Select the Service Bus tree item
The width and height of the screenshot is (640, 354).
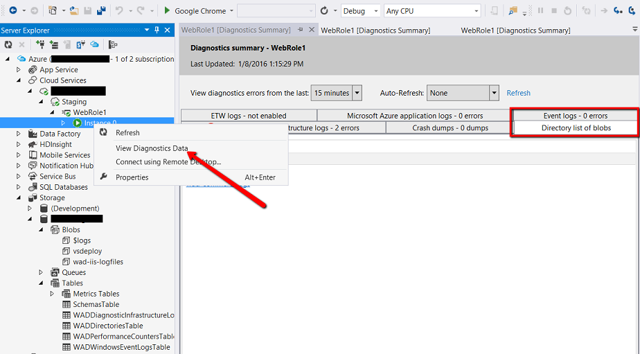pyautogui.click(x=57, y=177)
